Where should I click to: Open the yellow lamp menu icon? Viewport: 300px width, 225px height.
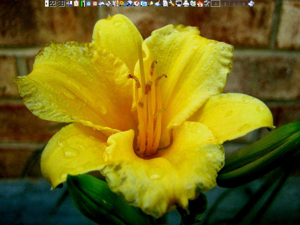pos(151,4)
